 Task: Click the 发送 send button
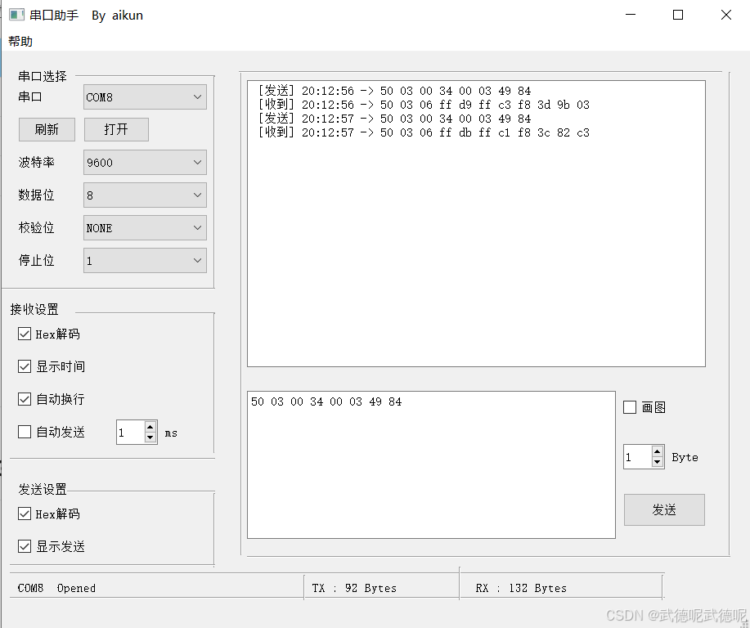[x=663, y=509]
